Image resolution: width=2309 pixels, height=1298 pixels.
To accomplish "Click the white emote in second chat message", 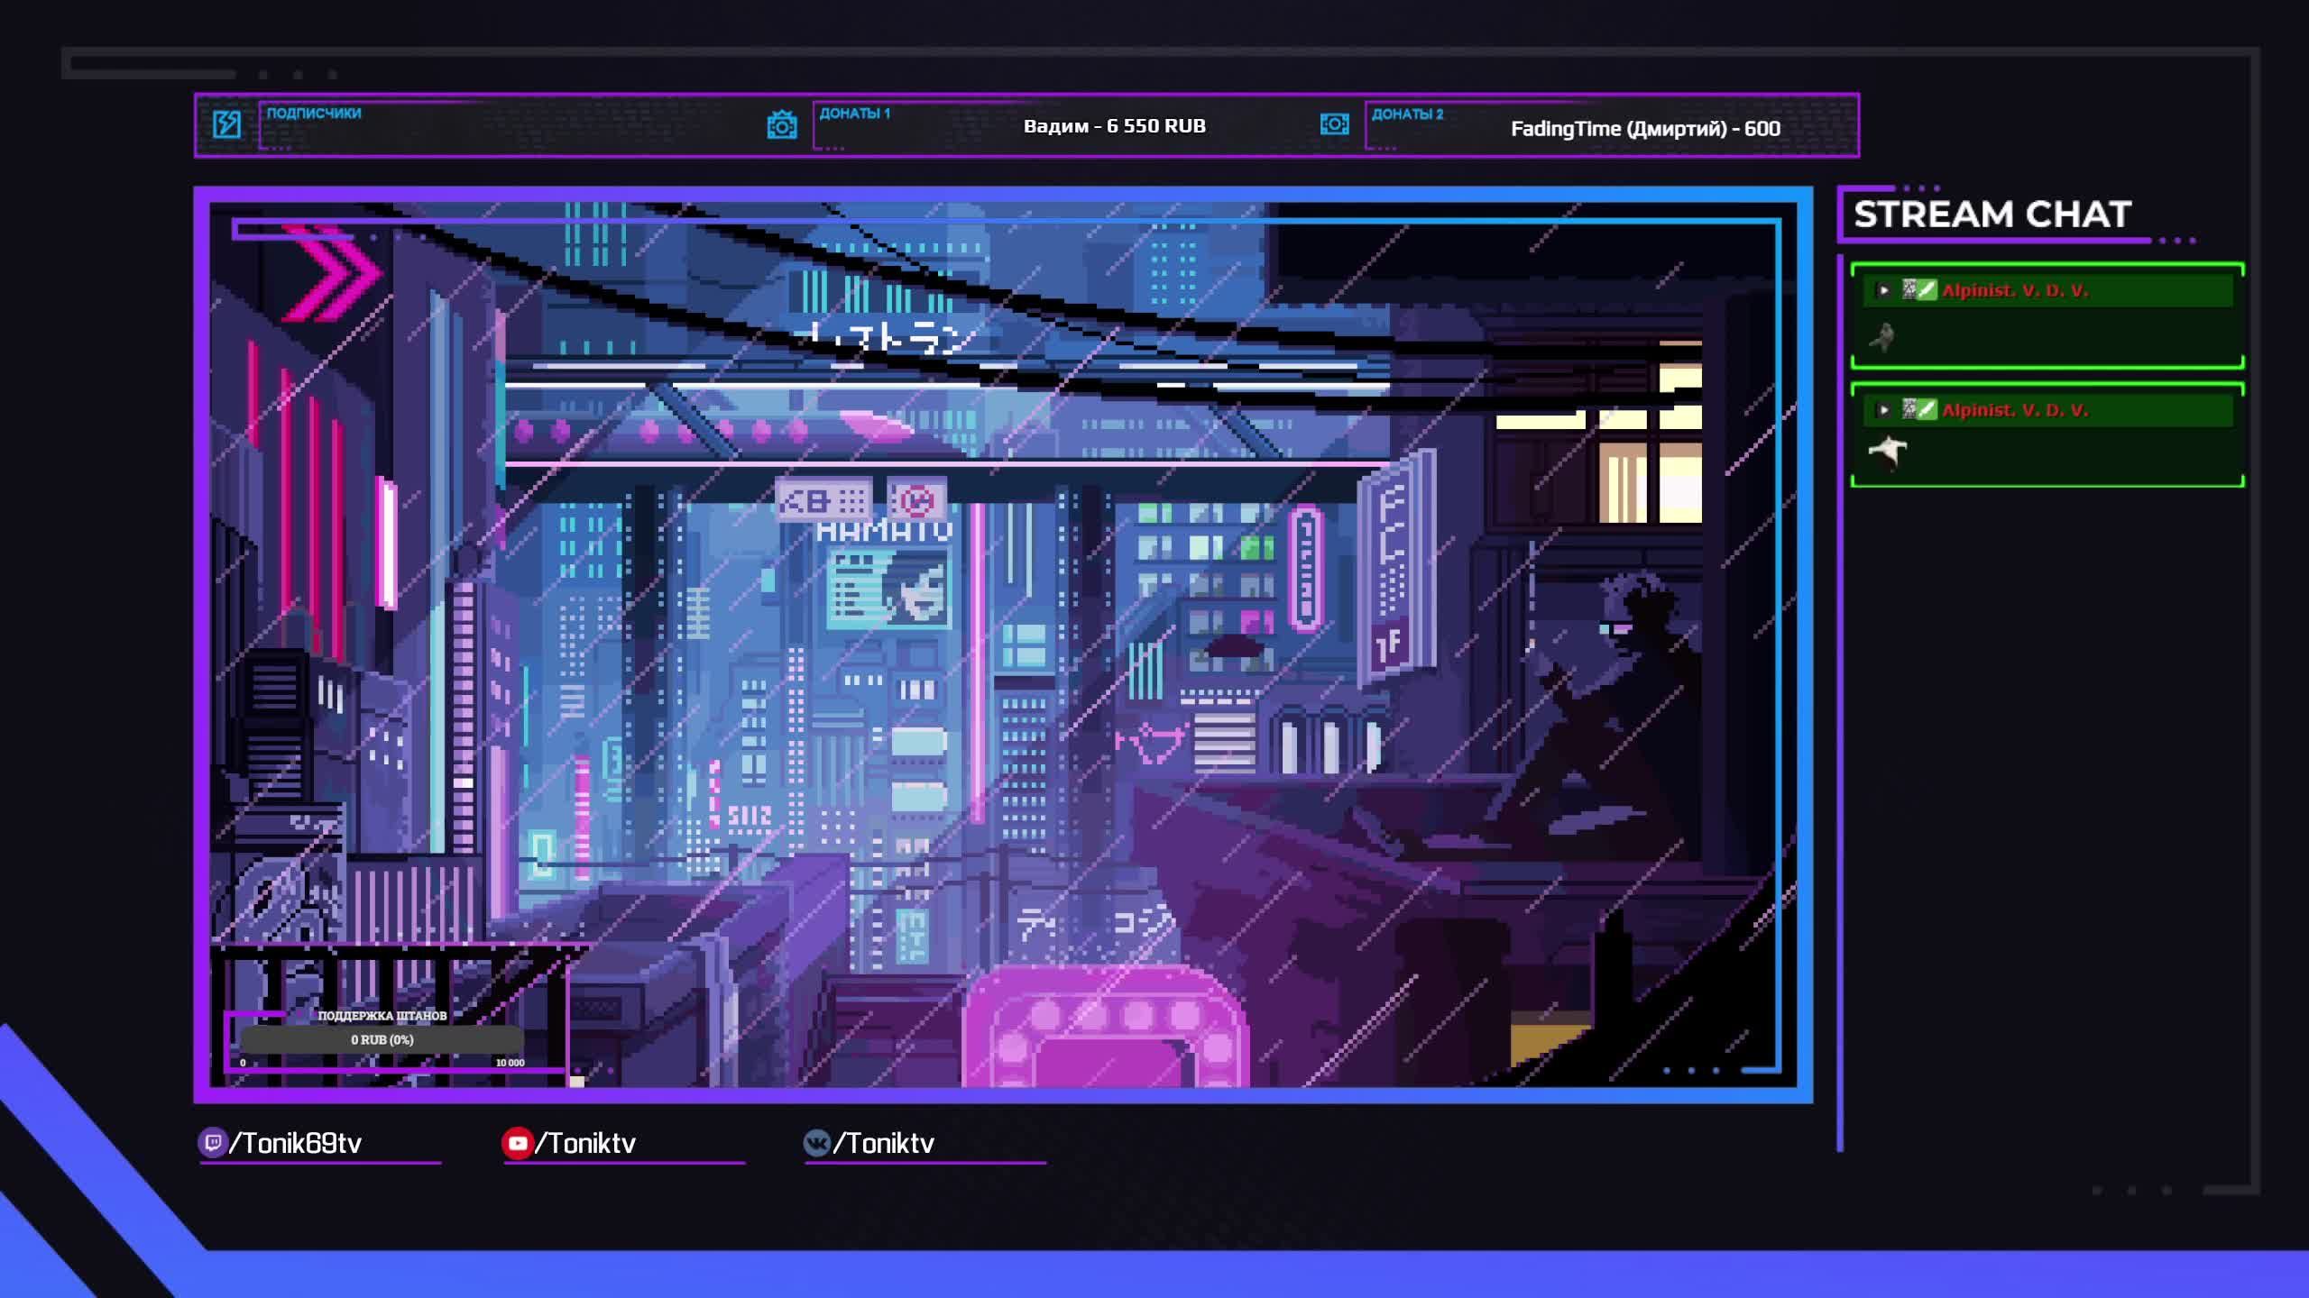I will [x=1887, y=450].
